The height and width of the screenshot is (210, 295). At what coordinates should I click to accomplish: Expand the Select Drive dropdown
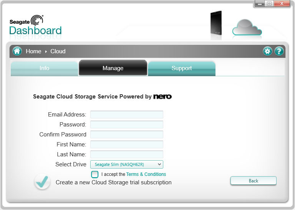(x=127, y=164)
